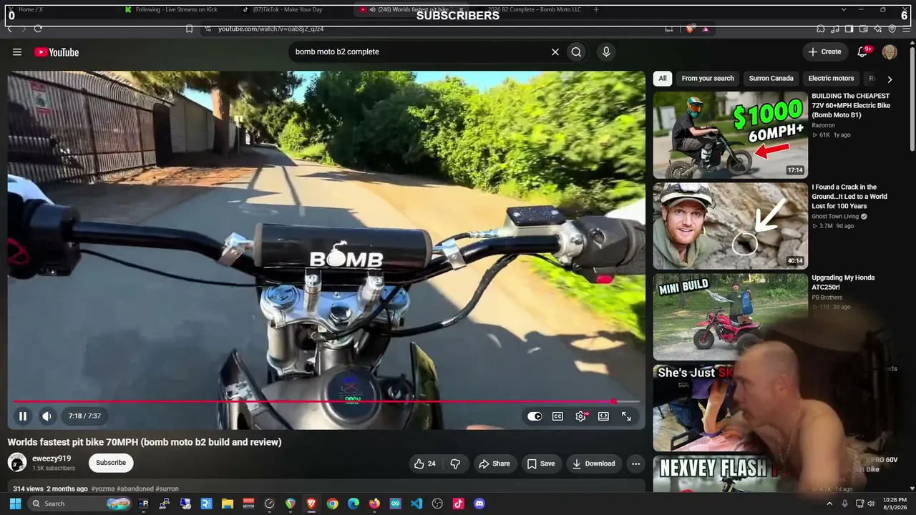Open the eweezy919 channel name link
The width and height of the screenshot is (916, 515).
(52, 458)
